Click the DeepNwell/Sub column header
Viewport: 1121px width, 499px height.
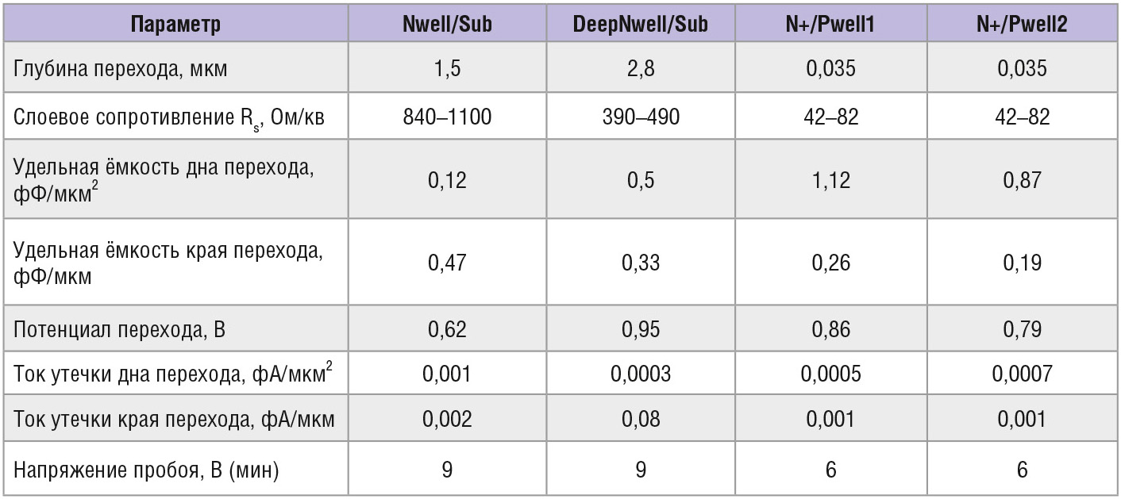pos(640,24)
